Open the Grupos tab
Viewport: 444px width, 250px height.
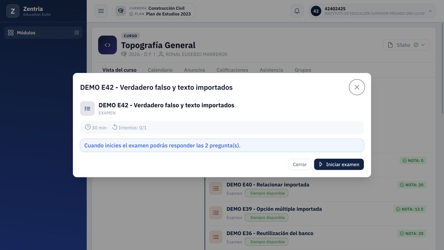[x=303, y=70]
